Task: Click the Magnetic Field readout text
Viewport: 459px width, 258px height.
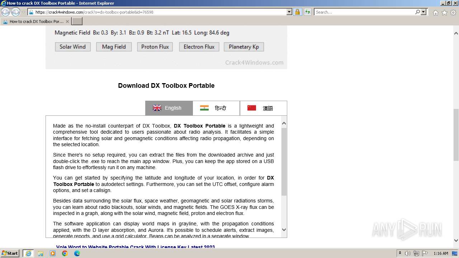Action: 142,33
